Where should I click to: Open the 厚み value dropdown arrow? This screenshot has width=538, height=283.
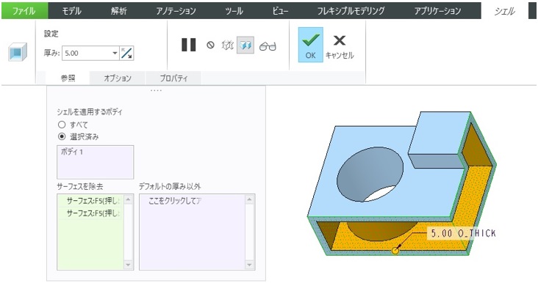(x=115, y=53)
